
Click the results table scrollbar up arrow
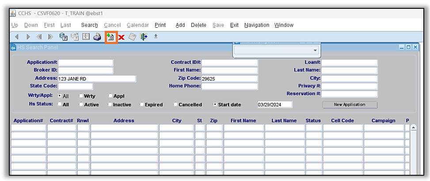[x=414, y=128]
